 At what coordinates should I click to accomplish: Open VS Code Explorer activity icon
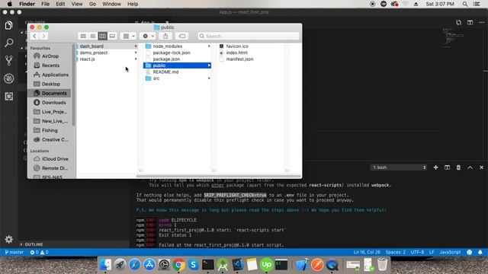[8, 25]
